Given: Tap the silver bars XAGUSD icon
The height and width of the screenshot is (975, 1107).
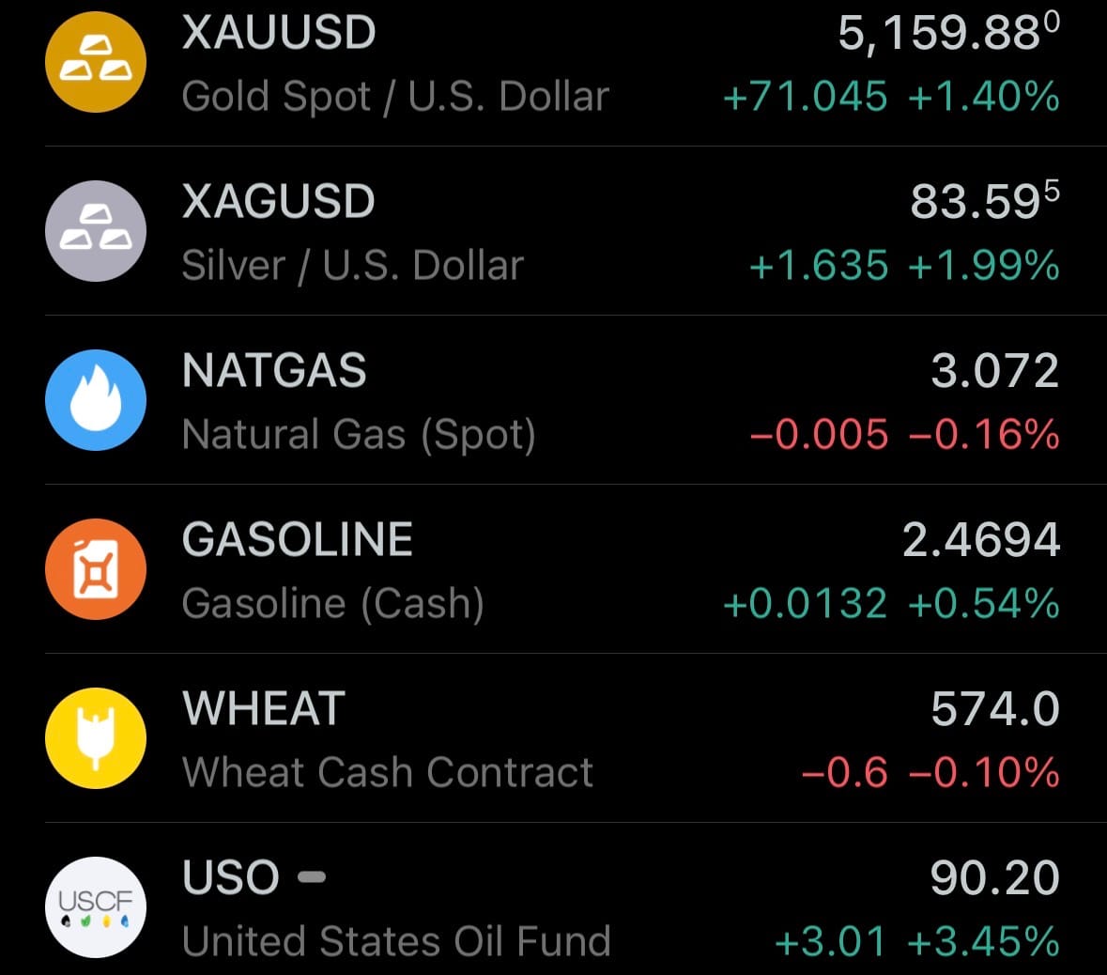Looking at the screenshot, I should click(96, 231).
